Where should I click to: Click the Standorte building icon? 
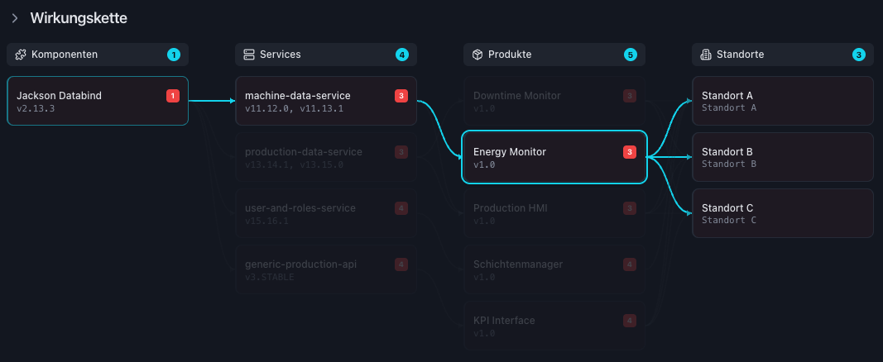click(x=706, y=55)
